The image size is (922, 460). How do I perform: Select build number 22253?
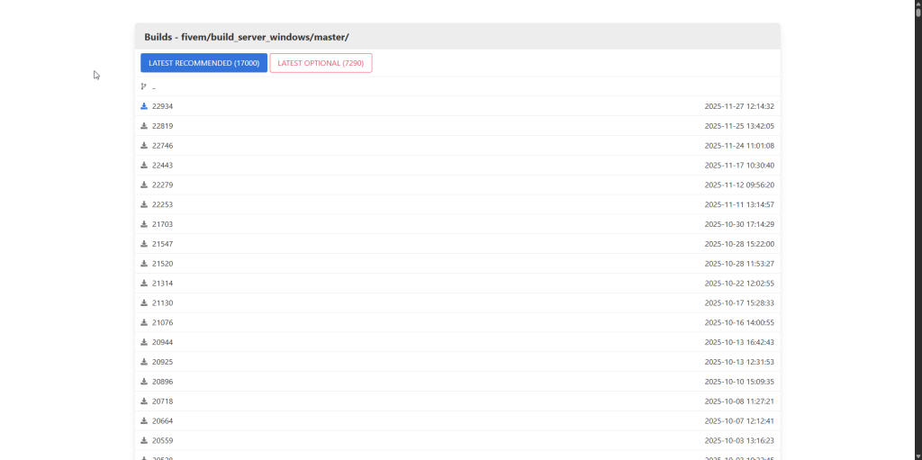(162, 204)
